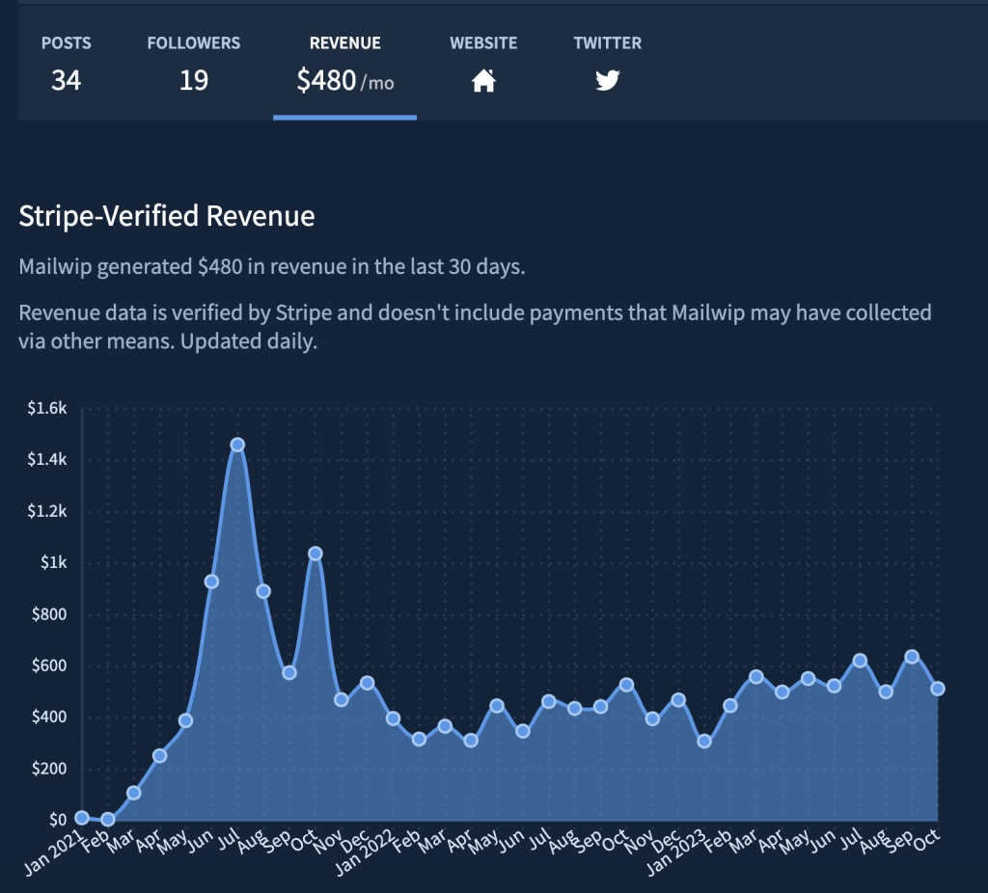Click the March 2021 data point
The image size is (988, 893).
coord(134,793)
